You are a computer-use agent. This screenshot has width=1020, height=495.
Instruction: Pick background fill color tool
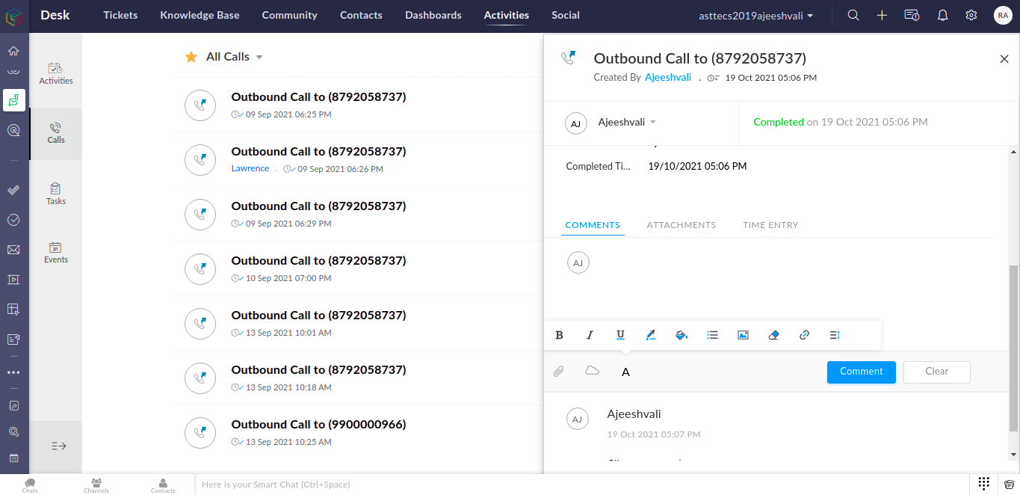point(681,335)
